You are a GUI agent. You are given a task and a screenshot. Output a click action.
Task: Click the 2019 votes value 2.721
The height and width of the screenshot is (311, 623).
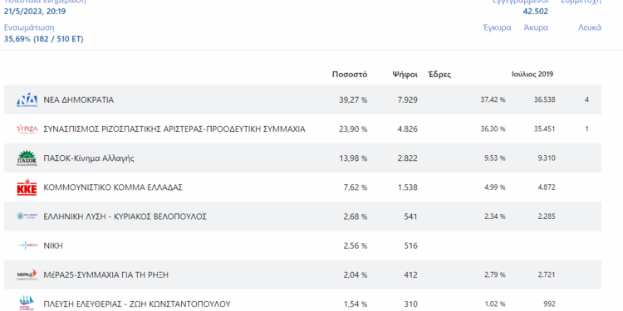point(547,275)
